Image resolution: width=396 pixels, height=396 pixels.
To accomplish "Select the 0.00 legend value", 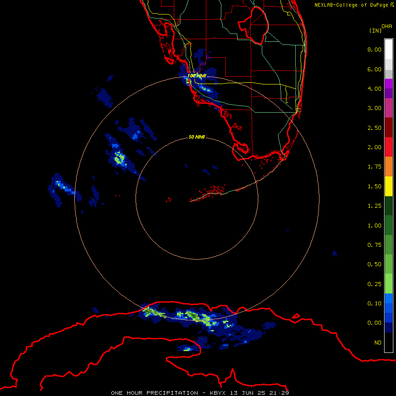I will click(374, 323).
